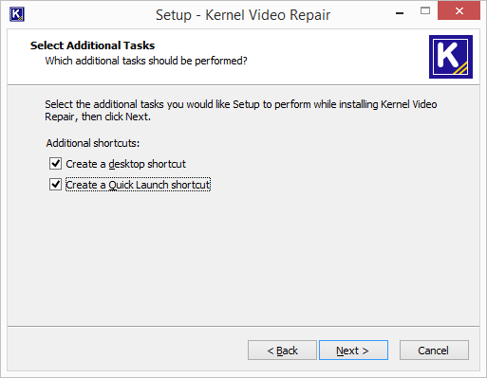Uncheck the desktop shortcut checkbox
Viewport: 487px width, 378px height.
(55, 164)
